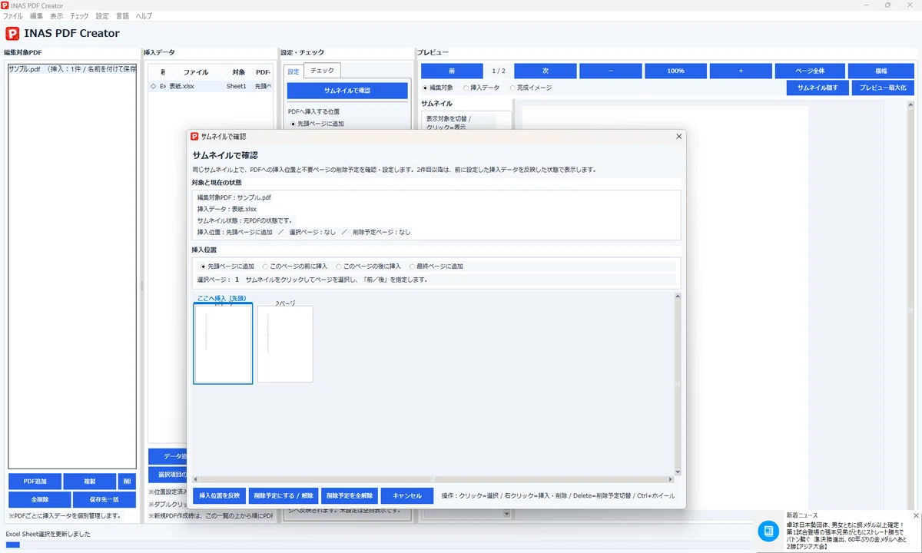Screen dimensions: 922x553
Task: Click the 100% zoom button
Action: [675, 71]
